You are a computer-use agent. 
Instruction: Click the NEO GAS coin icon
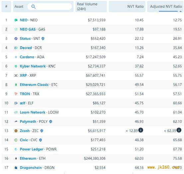[x=16, y=29]
